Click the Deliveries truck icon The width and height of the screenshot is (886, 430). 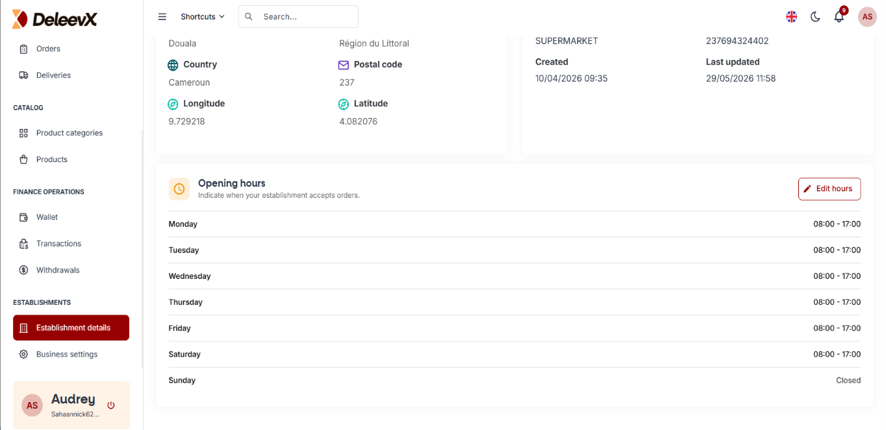24,75
